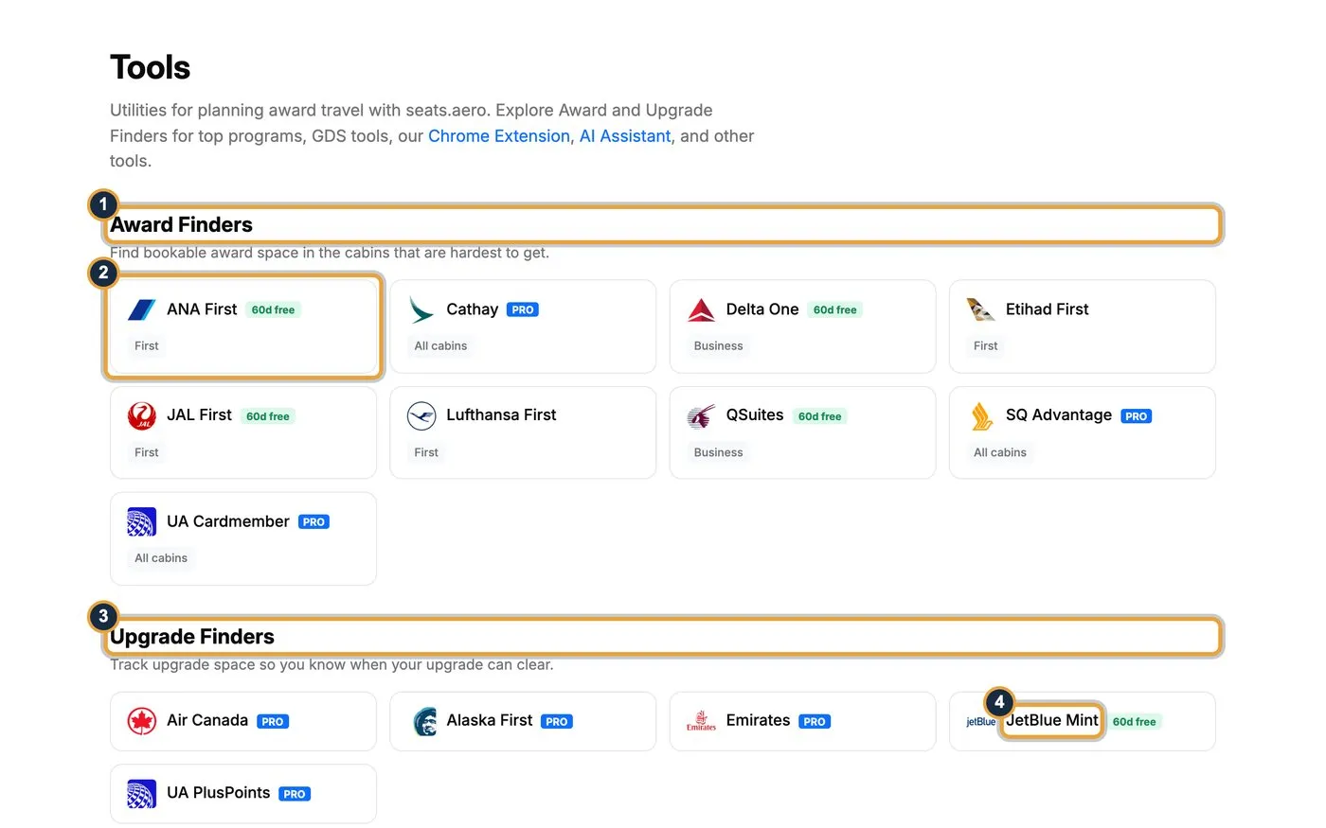Viewport: 1326px width, 828px height.
Task: Click United globe logo on UA PlusPoints
Action: (142, 794)
